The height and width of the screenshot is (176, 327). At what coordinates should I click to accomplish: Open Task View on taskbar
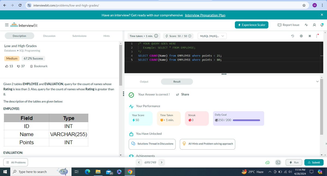pyautogui.click(x=77, y=172)
